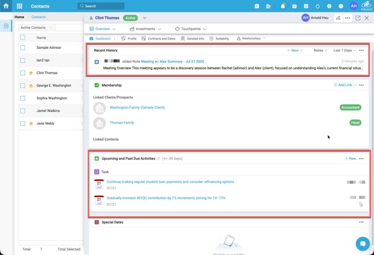Switch to the Profile tab

pyautogui.click(x=129, y=39)
